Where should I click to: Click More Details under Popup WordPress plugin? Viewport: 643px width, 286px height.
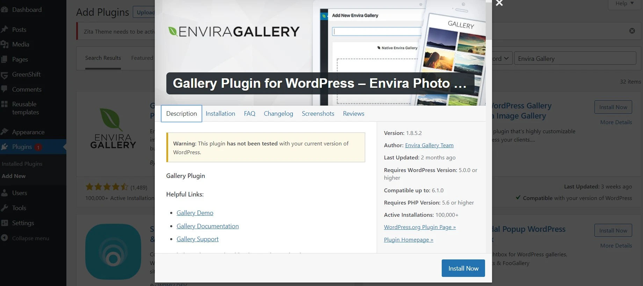tap(616, 246)
